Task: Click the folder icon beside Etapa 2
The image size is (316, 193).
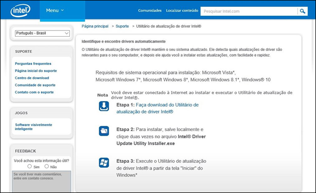Action: point(104,131)
